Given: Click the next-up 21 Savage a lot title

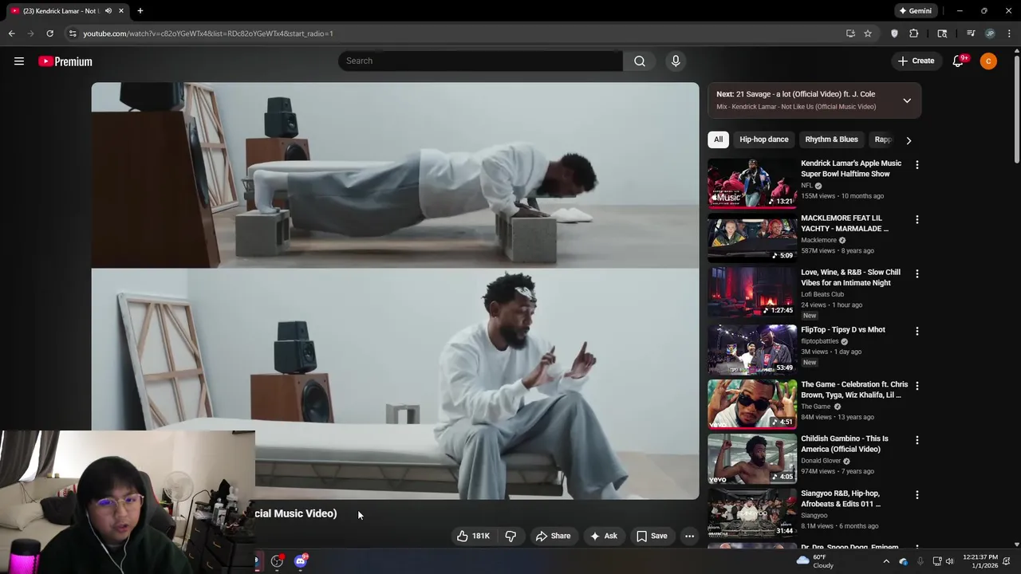Looking at the screenshot, I should pyautogui.click(x=806, y=94).
